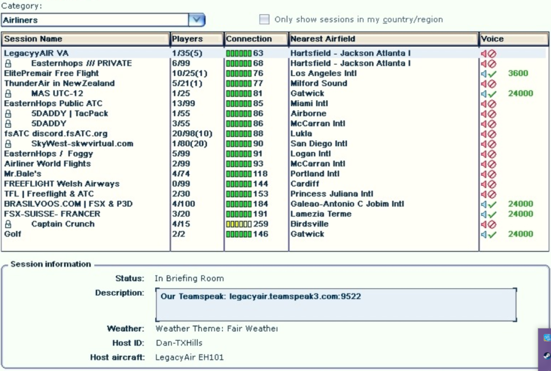
Task: Sort by Connection column header
Action: click(256, 39)
